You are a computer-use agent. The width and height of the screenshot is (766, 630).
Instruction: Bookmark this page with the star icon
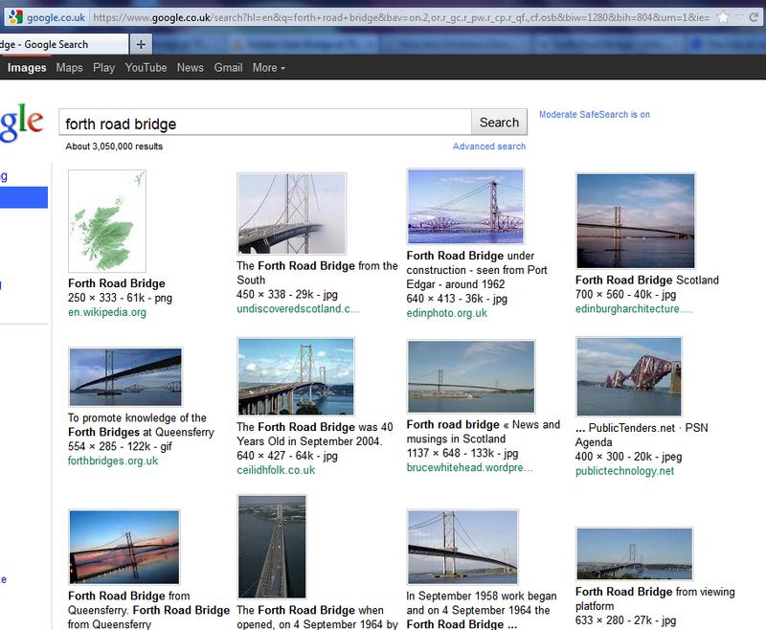[723, 17]
